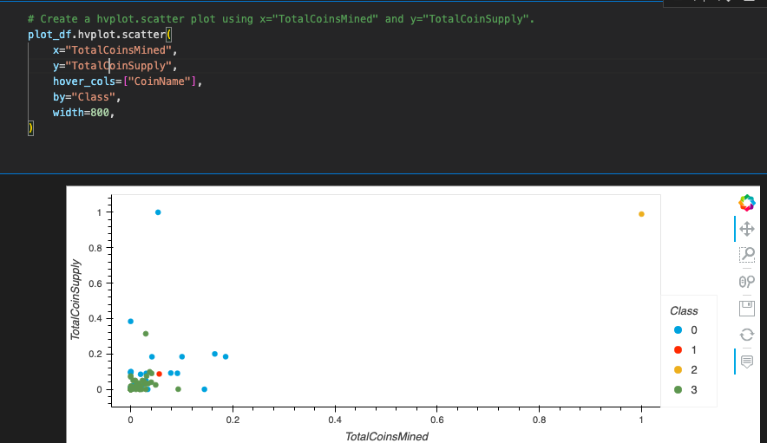Screen dimensions: 767x443
Task: Click hover_cols parameter name
Action: pos(84,81)
